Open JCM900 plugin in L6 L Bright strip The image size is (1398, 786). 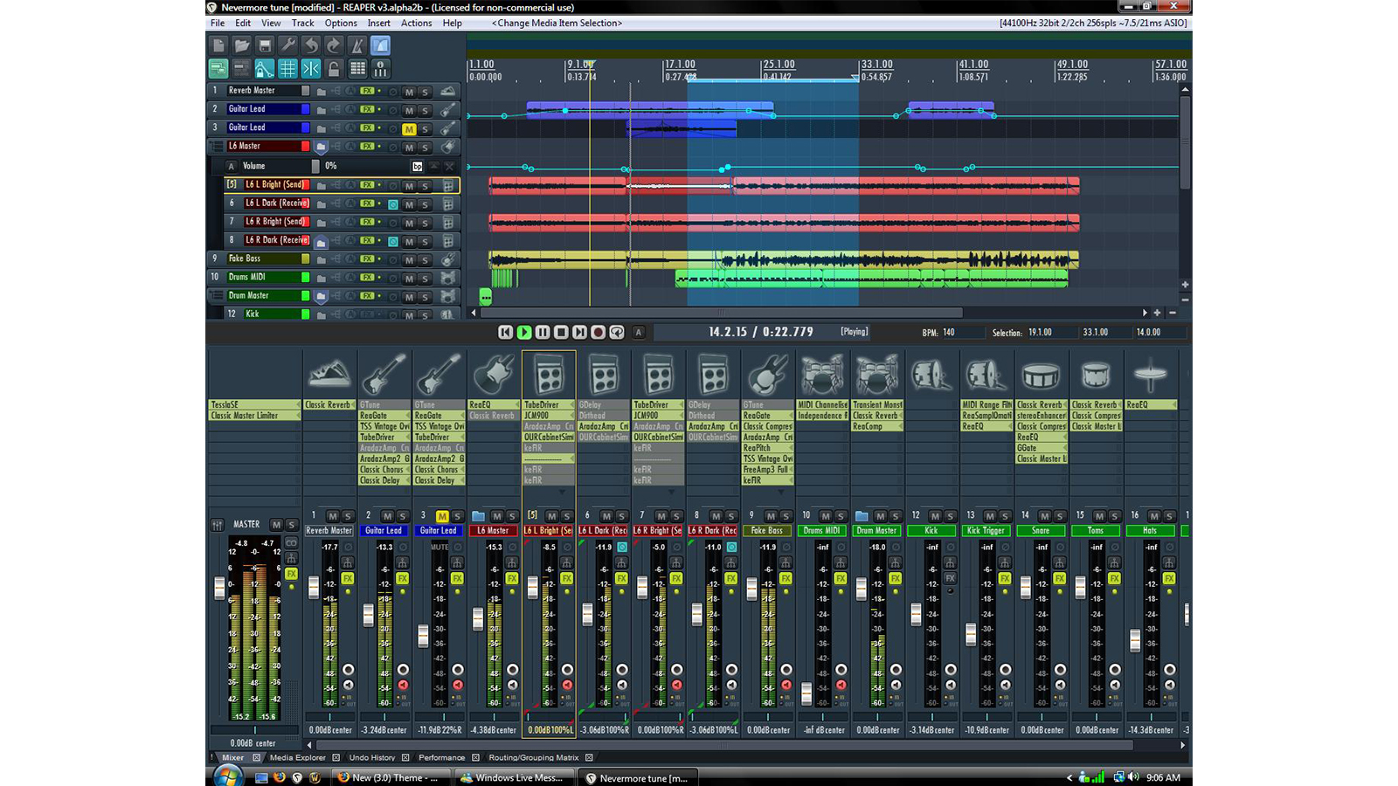pyautogui.click(x=549, y=416)
